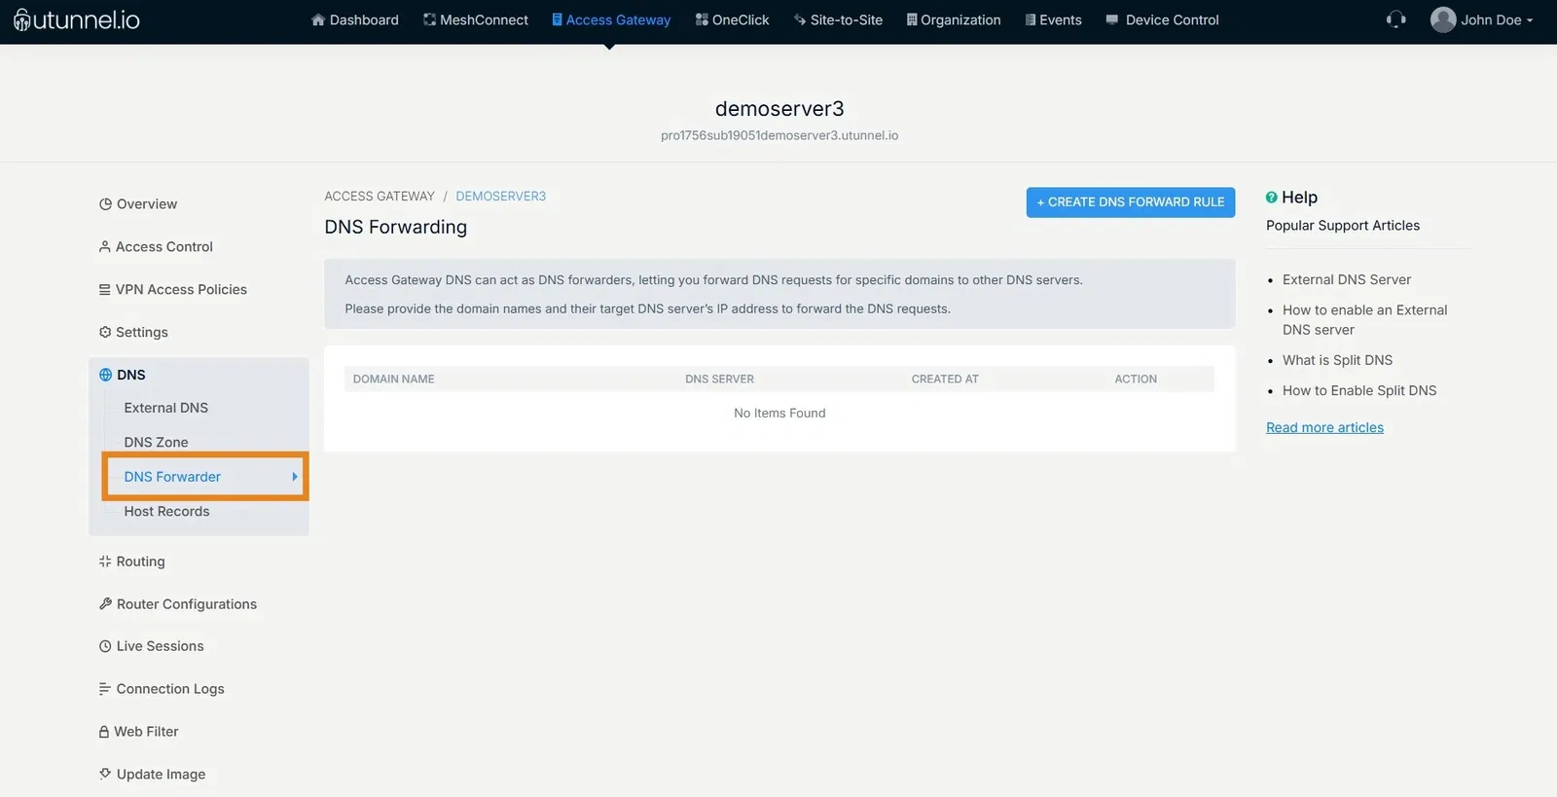Click the arrow beside DNS Forwarder

[294, 477]
